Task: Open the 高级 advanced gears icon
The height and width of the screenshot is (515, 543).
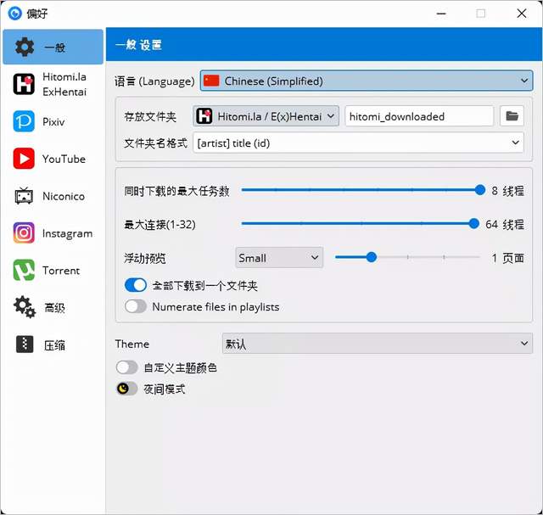Action: [x=25, y=307]
